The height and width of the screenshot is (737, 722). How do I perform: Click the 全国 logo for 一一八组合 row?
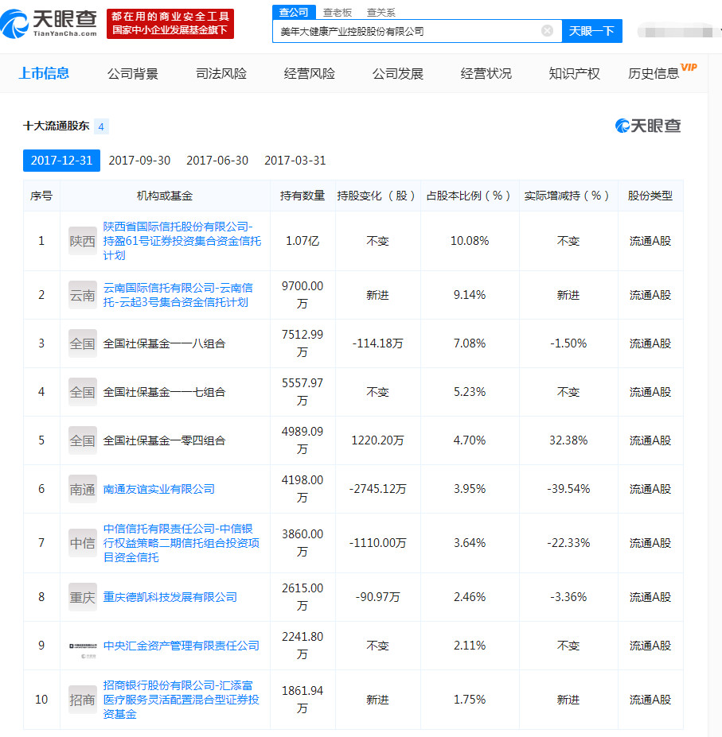[x=82, y=343]
